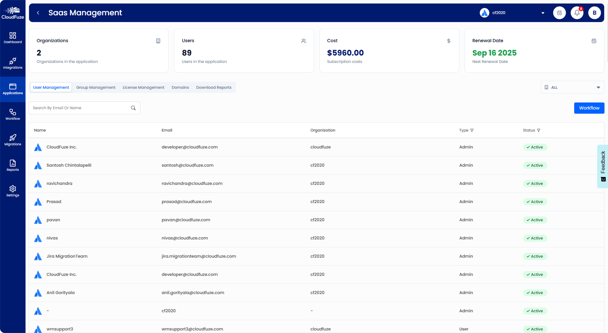Select anil.gorityala@cloudfuze.com email

click(x=193, y=293)
